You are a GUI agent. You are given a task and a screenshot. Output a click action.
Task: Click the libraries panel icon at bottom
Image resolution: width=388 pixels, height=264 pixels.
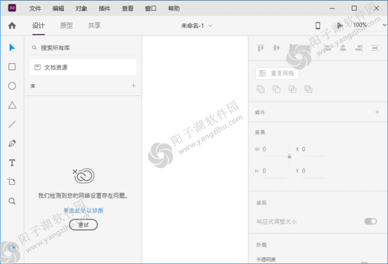tap(12, 248)
